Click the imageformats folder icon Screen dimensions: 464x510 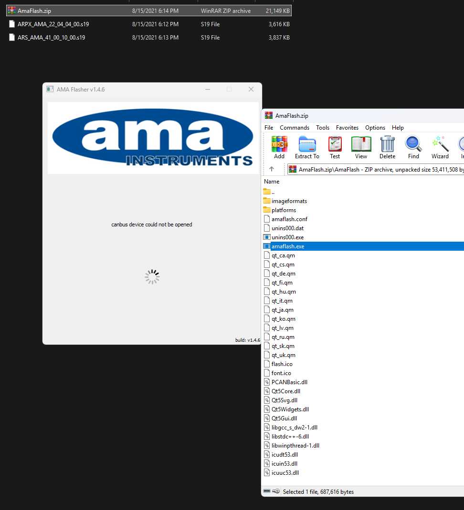point(267,201)
